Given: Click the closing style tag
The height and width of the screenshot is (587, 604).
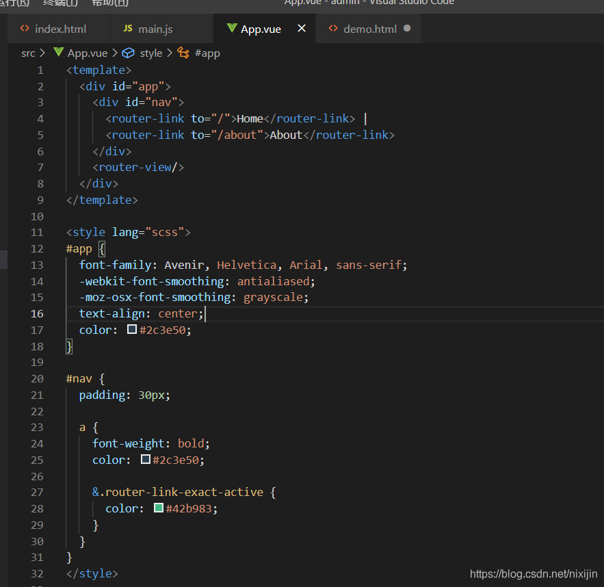Looking at the screenshot, I should [x=92, y=573].
